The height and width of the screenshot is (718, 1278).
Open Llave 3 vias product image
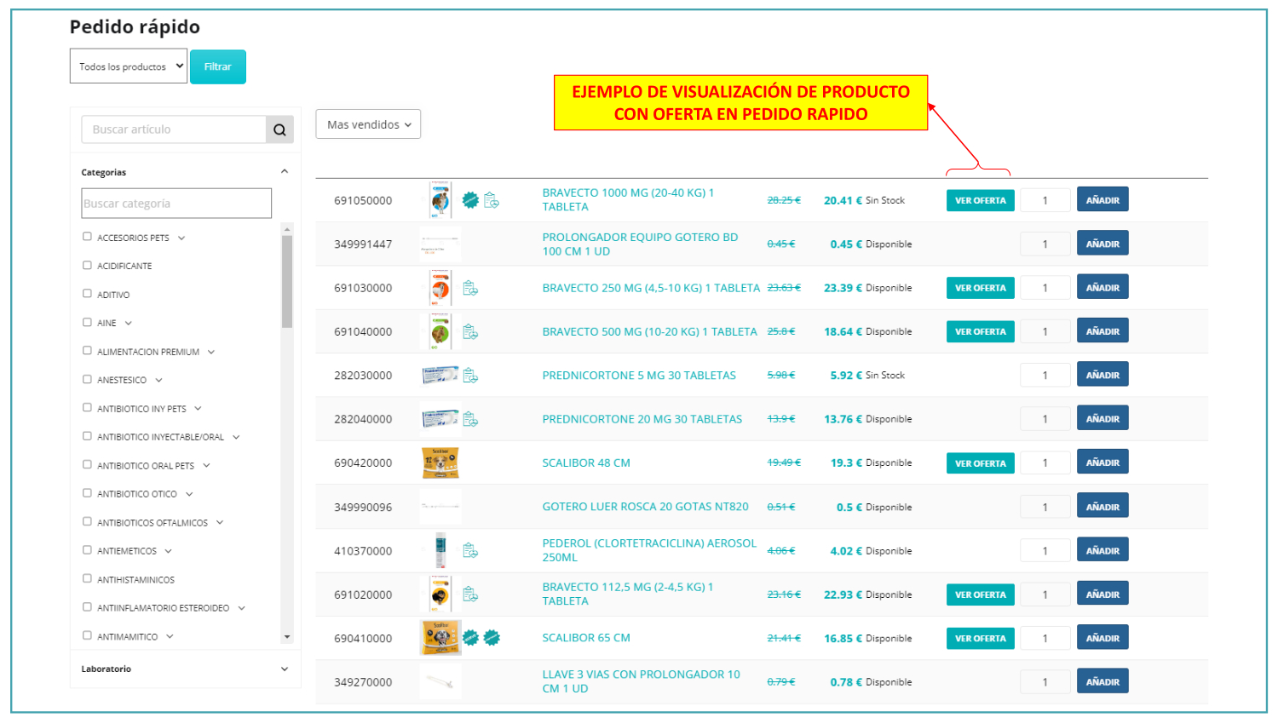pyautogui.click(x=440, y=681)
